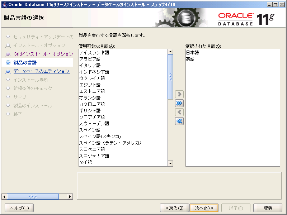Click the add selected language arrow
The width and height of the screenshot is (287, 215).
(x=179, y=94)
